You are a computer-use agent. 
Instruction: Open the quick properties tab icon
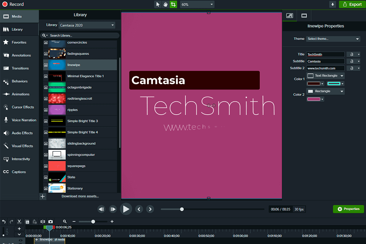290,16
